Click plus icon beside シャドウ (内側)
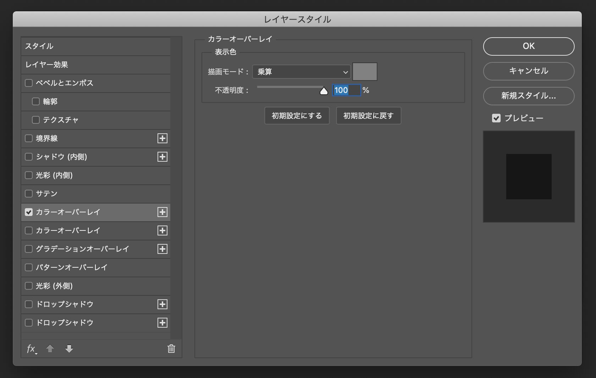The width and height of the screenshot is (596, 378). [x=162, y=157]
